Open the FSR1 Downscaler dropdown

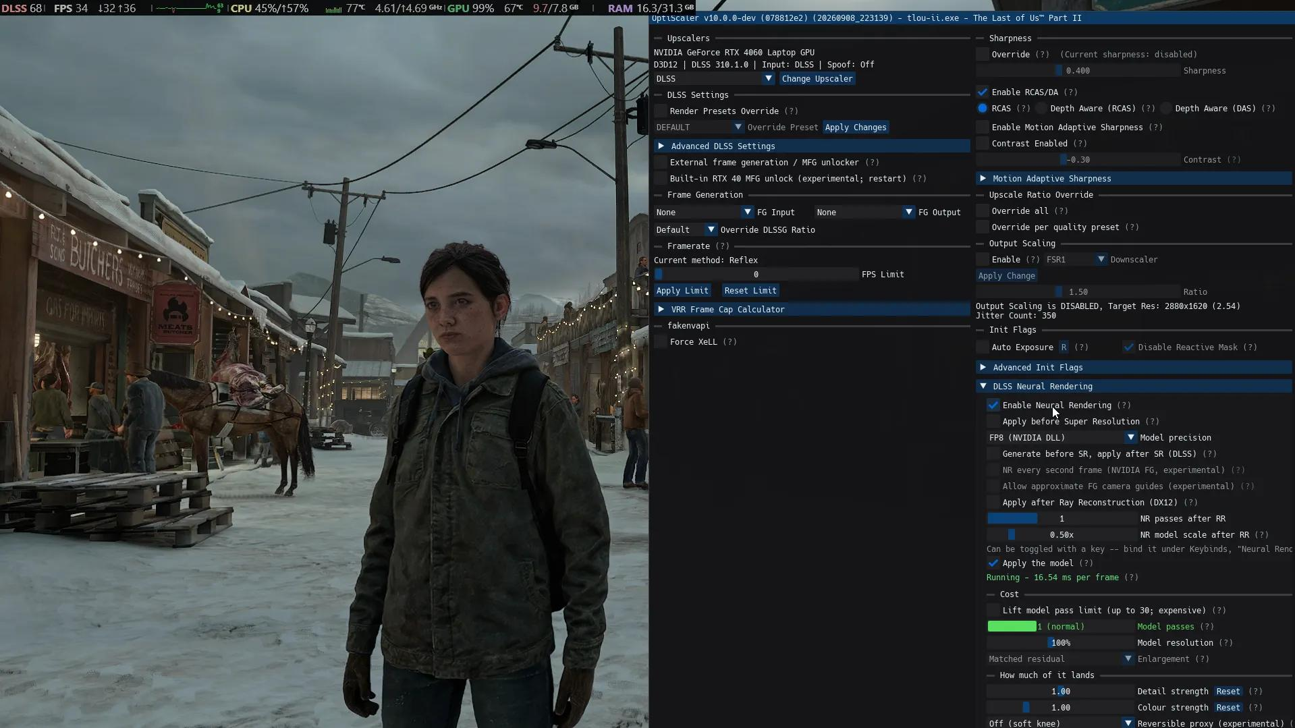[1076, 260]
